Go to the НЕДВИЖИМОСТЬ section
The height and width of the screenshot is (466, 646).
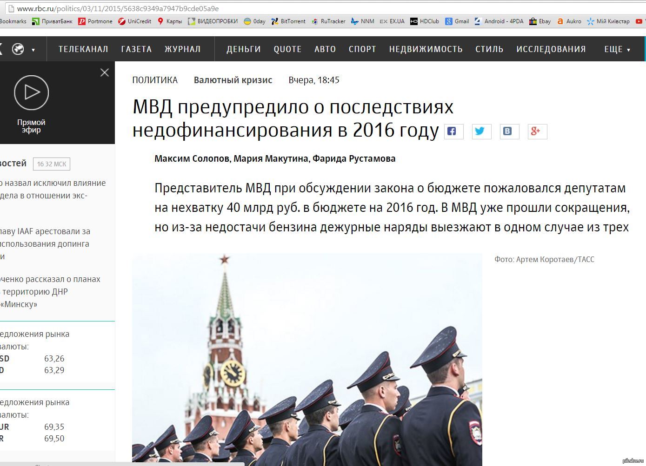click(426, 49)
